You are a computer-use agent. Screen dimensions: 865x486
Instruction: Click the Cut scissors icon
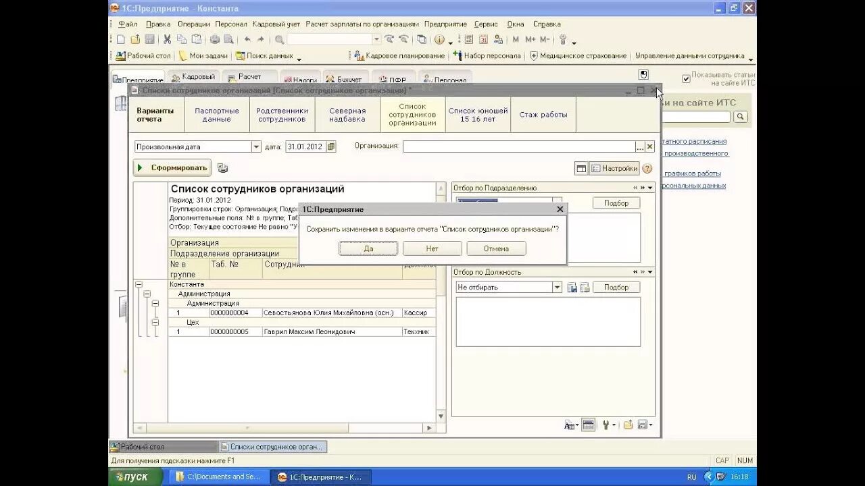point(167,40)
